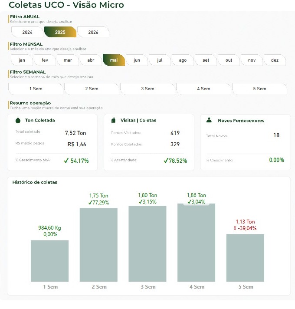Select the 2026 year filter

93,32
